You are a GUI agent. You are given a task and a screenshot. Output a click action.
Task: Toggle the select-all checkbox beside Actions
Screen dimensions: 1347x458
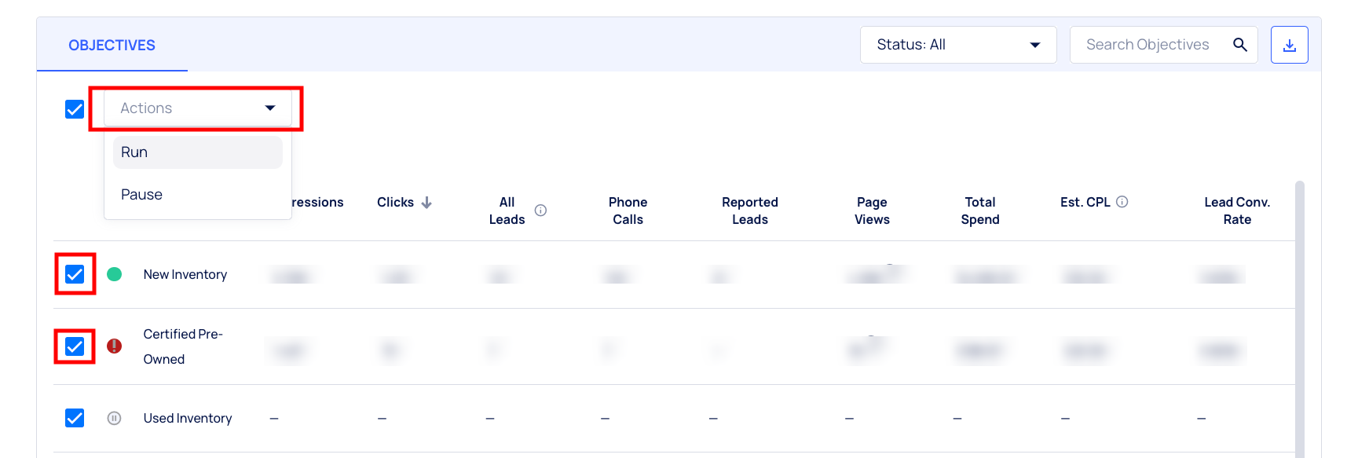coord(75,109)
